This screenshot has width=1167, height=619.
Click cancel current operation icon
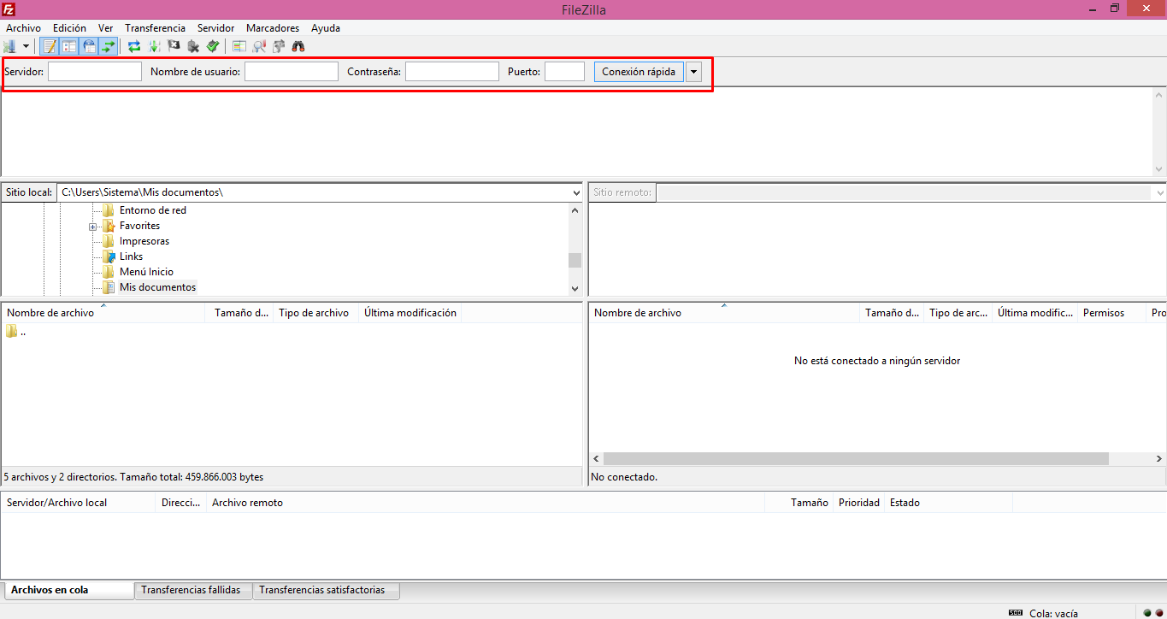point(174,46)
